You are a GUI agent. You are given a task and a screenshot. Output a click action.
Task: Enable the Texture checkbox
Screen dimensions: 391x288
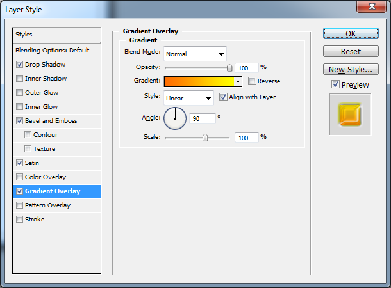[28, 149]
